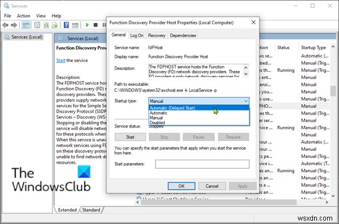Switch to the Extended view tab

pos(67,210)
